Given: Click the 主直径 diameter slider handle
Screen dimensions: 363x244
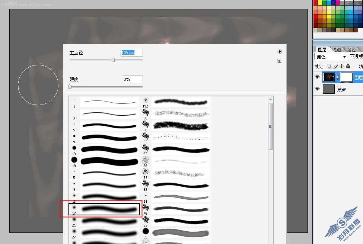Looking at the screenshot, I should point(113,60).
